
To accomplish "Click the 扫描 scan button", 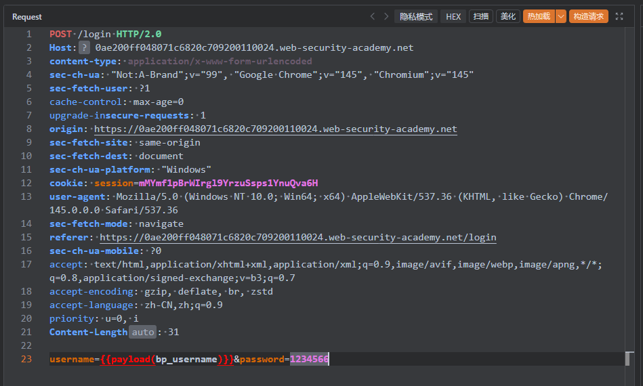I will [481, 17].
